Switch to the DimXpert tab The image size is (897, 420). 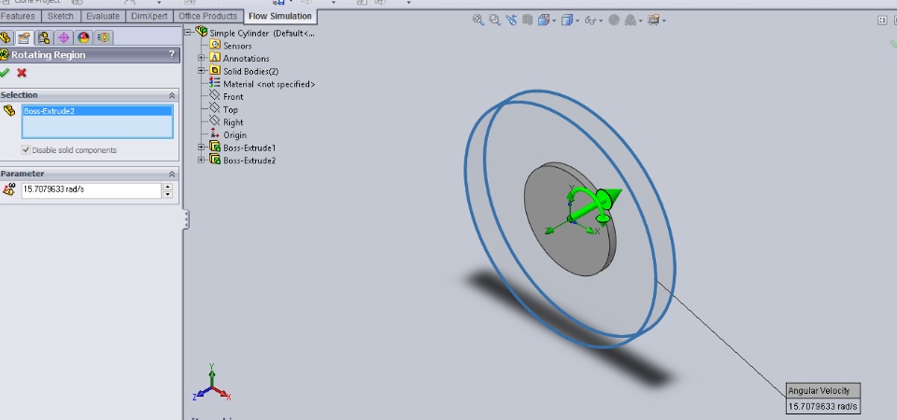click(149, 16)
